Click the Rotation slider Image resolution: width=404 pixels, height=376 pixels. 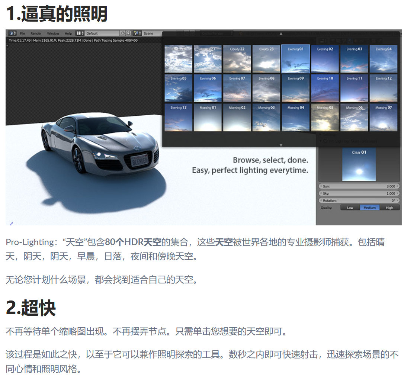pos(359,200)
